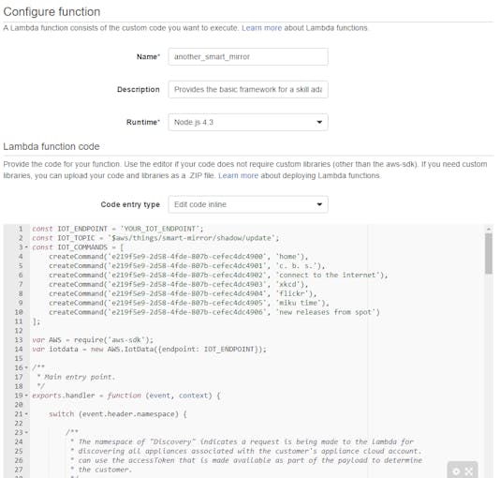Screen dimensions: 500x478
Task: Collapse code fold on line 3
Action: [x=26, y=247]
